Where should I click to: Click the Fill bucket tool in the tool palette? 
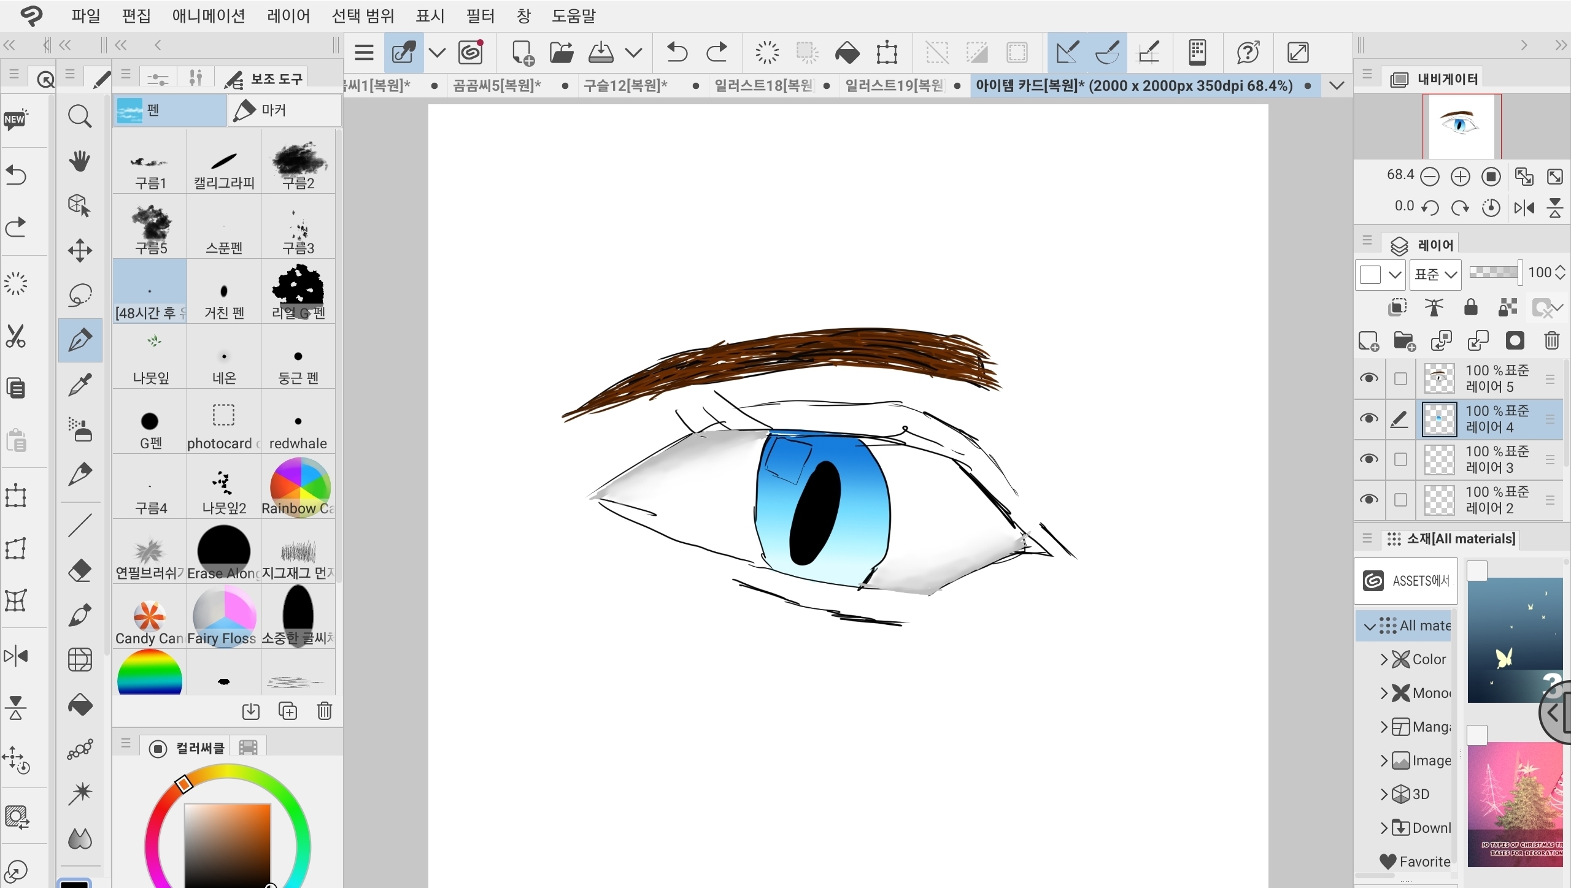[80, 705]
